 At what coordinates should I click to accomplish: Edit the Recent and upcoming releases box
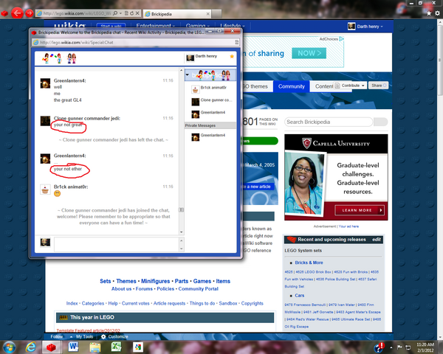[377, 240]
